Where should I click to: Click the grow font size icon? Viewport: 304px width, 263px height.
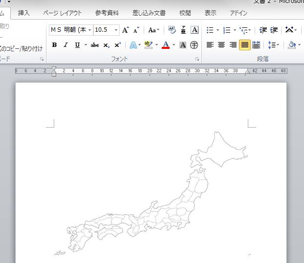click(x=126, y=30)
